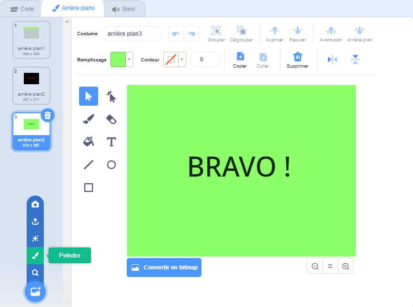Select the Brush tool in paint editor
This screenshot has width=413, height=307.
point(88,119)
